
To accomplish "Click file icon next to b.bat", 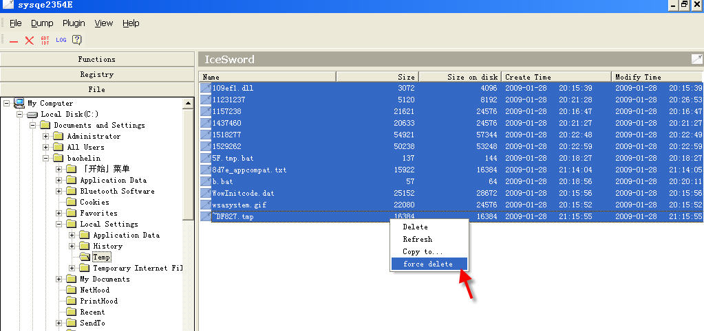I will coord(206,181).
